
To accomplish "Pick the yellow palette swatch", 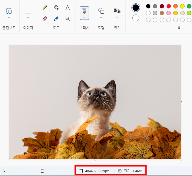I will (182, 6).
